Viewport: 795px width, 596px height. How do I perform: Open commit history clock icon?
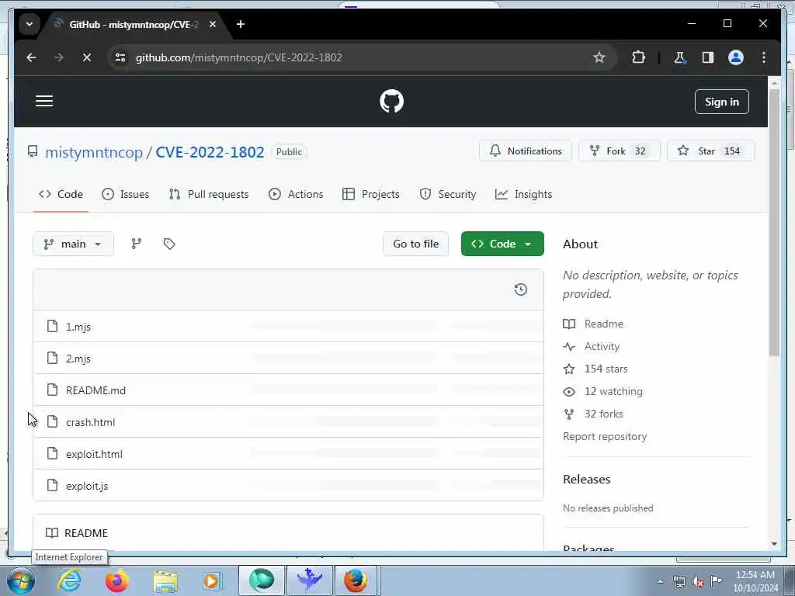[521, 289]
